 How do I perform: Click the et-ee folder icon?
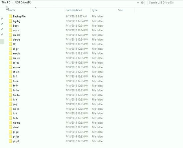(10, 72)
